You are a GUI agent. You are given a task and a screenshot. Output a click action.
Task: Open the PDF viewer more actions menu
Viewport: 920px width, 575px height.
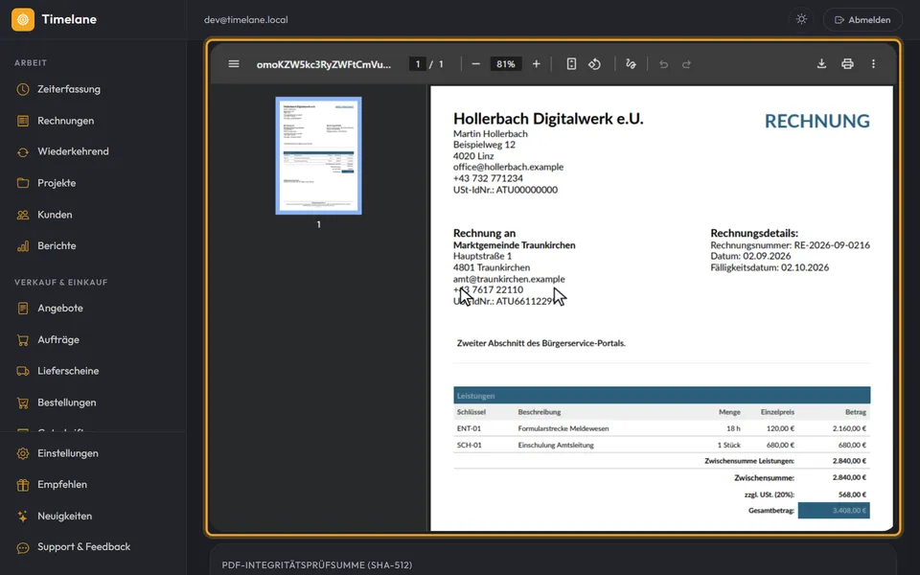click(873, 64)
